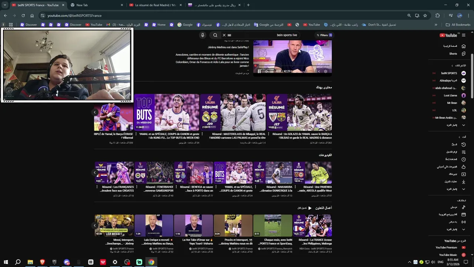Click the address bar URL
Viewport: 474px width, 267px height.
pos(74,16)
